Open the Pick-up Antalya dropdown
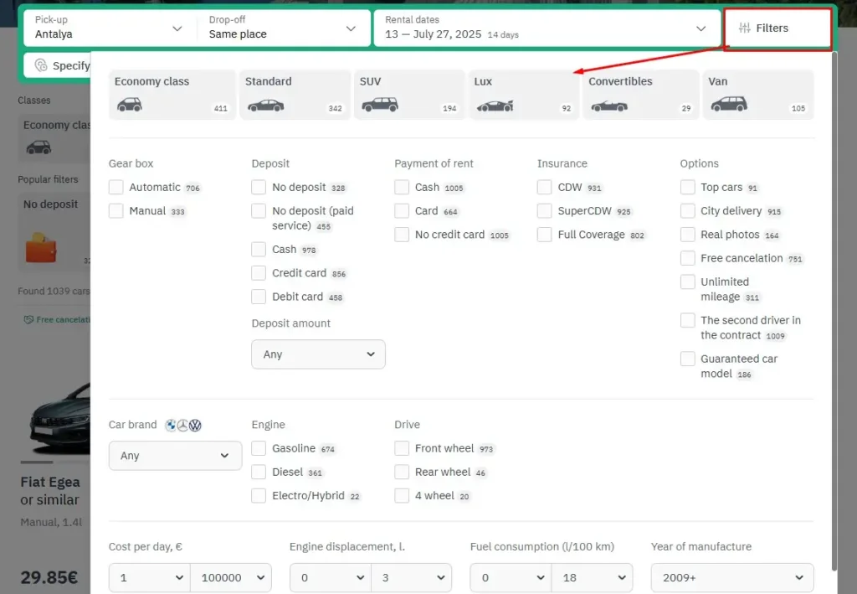The height and width of the screenshot is (594, 857). point(109,28)
